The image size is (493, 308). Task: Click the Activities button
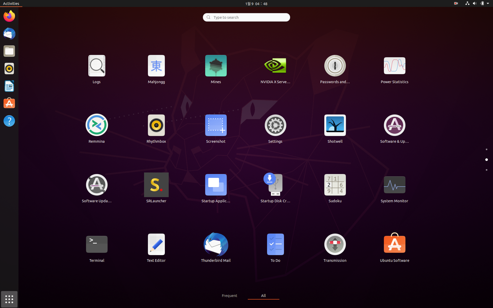tap(11, 4)
